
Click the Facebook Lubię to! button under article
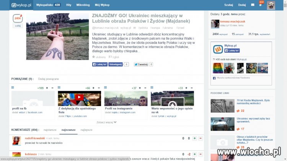(x=100, y=64)
